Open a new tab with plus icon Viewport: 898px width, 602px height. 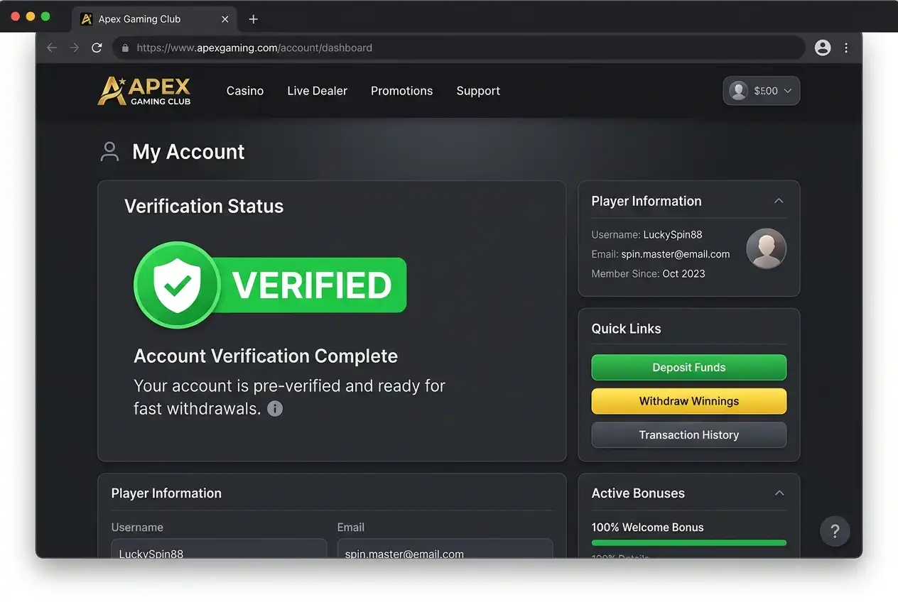point(254,19)
